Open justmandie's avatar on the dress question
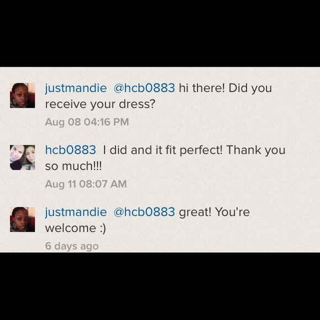Screen dimensions: 320x320 pos(23,95)
